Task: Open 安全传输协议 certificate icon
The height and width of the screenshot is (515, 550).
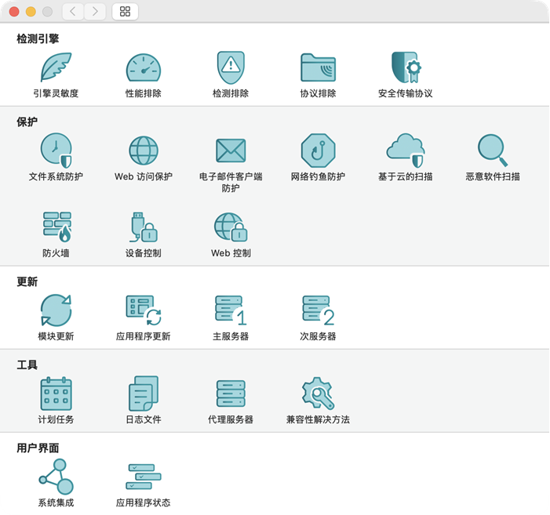Action: (406, 67)
